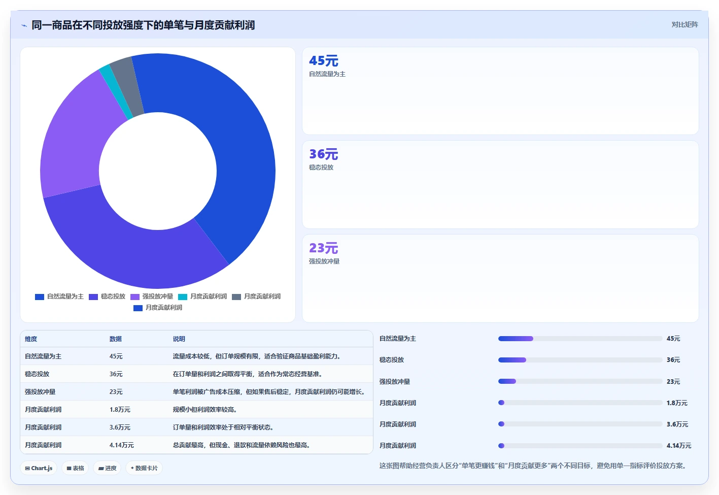Click the 对比矩阵 label in header
719x495 pixels.
point(684,24)
